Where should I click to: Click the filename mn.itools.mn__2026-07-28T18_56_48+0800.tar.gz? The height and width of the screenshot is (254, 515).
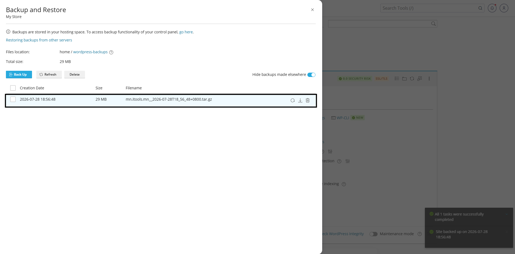(x=169, y=99)
